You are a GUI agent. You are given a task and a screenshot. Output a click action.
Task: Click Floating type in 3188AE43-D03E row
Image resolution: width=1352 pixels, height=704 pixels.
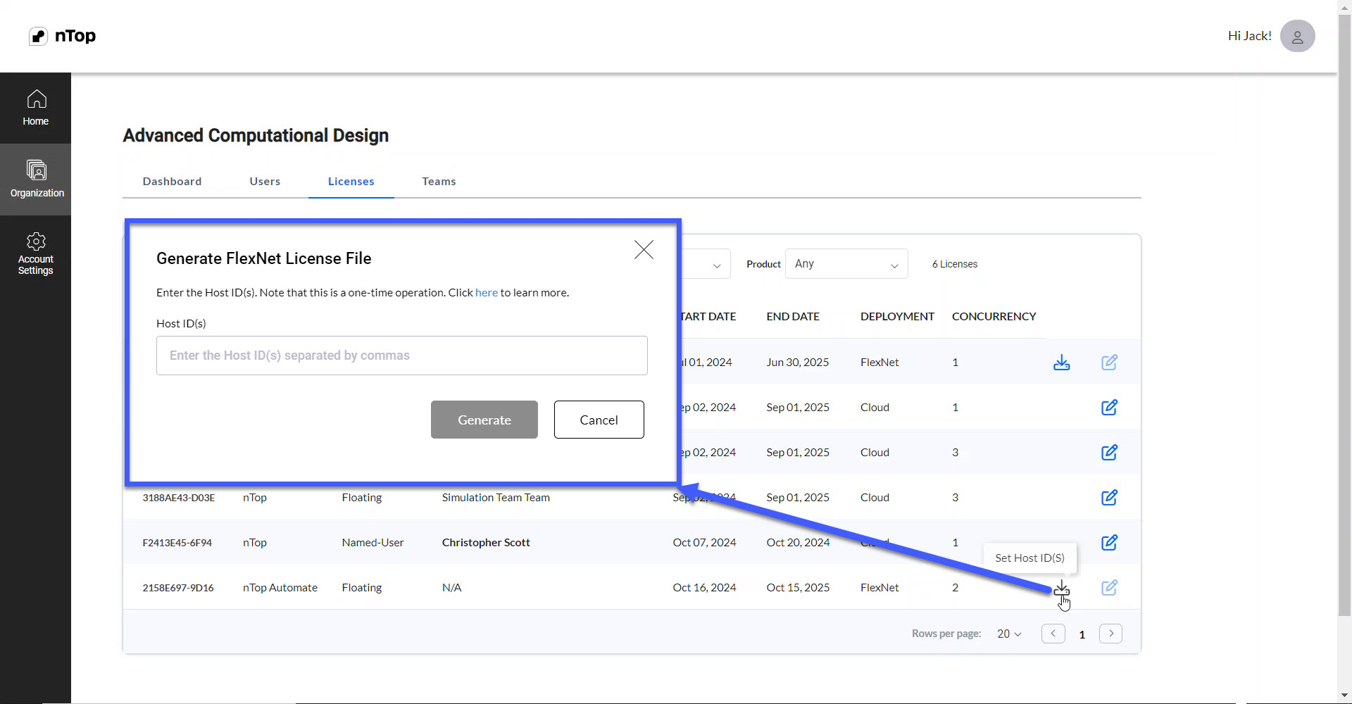(362, 498)
